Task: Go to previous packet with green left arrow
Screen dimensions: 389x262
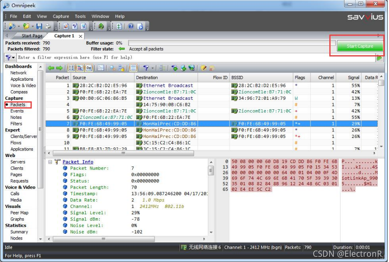Action: [x=51, y=68]
